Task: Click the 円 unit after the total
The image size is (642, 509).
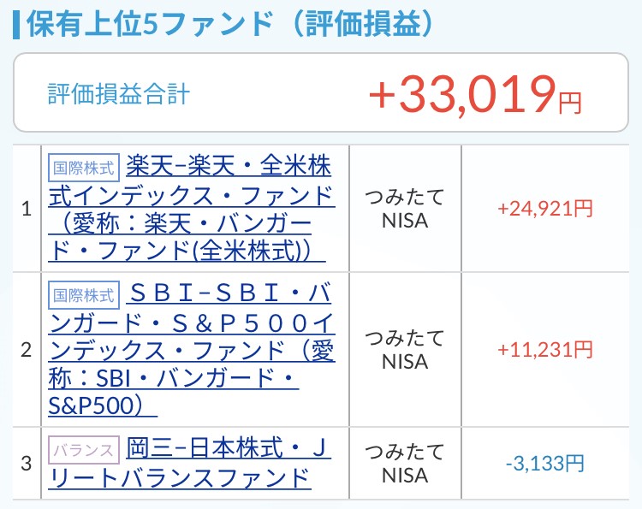Action: click(569, 103)
